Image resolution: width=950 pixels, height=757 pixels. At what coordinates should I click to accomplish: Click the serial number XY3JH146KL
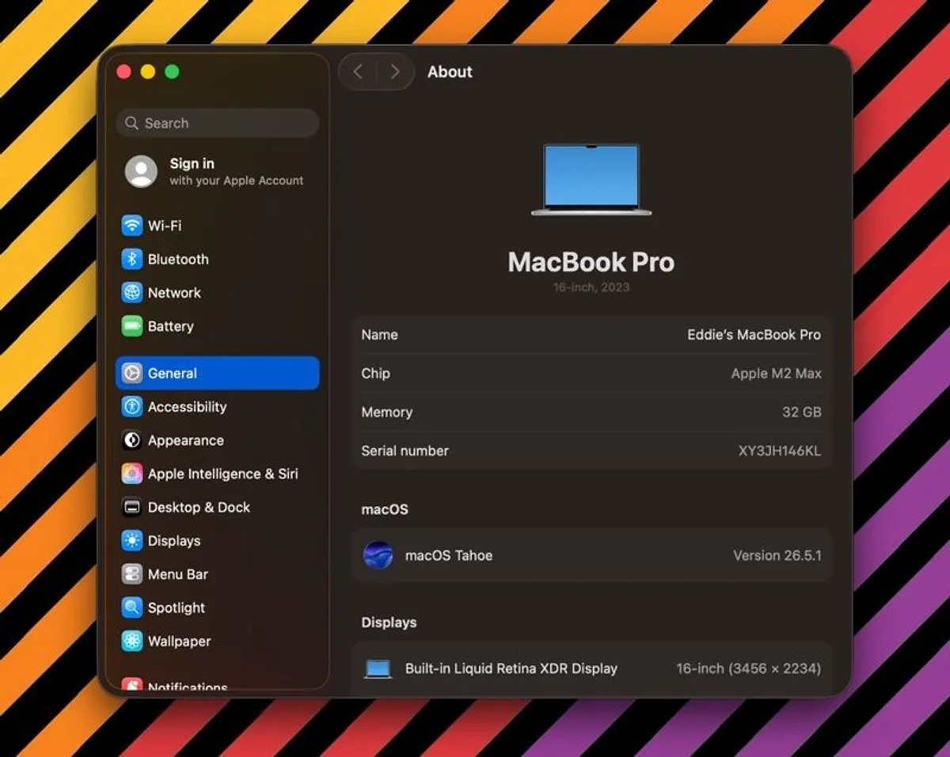pyautogui.click(x=779, y=451)
